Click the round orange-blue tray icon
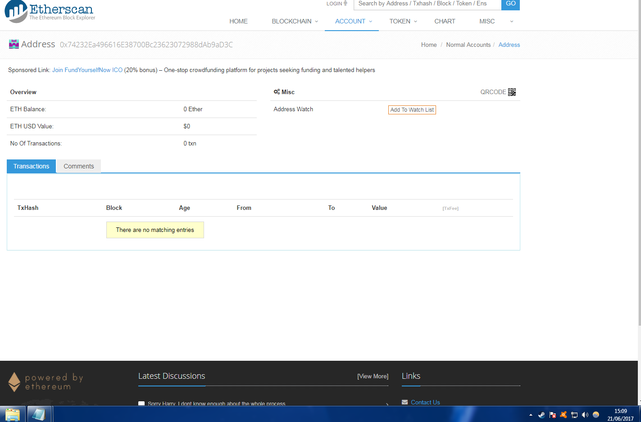 click(596, 415)
